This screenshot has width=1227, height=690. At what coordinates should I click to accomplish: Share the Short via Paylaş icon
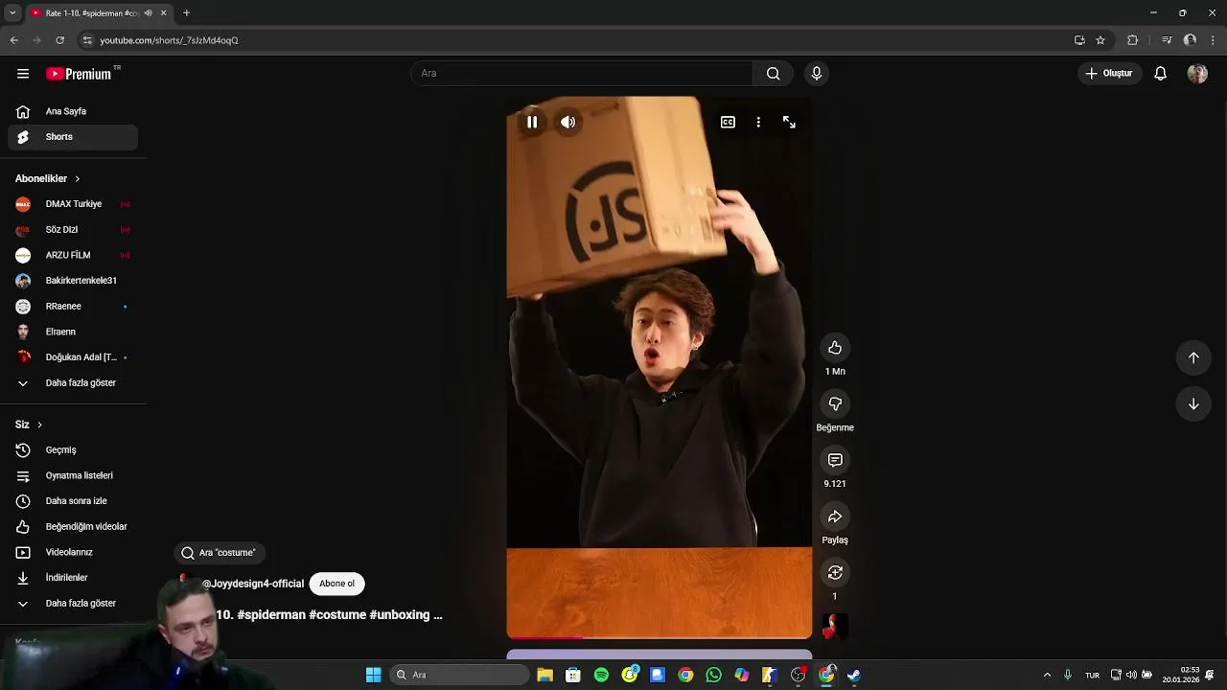click(x=835, y=517)
